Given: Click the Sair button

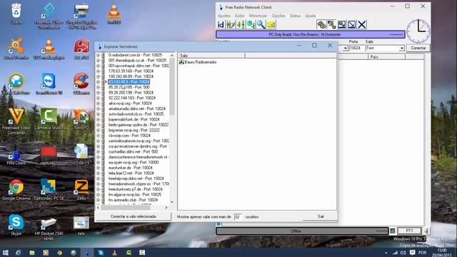Looking at the screenshot, I should pos(321,216).
